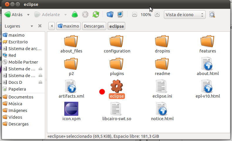Viewport: 232px width, 141px height.
Task: Open the Atrás history dropdown arrow
Action: [x=28, y=15]
